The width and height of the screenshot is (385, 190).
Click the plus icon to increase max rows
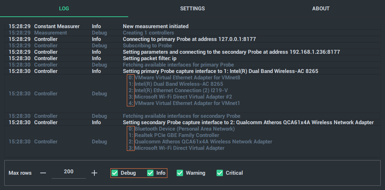pyautogui.click(x=94, y=173)
